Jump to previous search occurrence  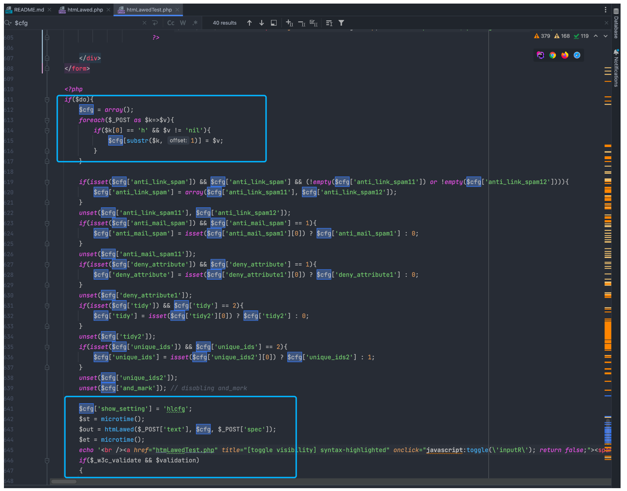(x=249, y=23)
